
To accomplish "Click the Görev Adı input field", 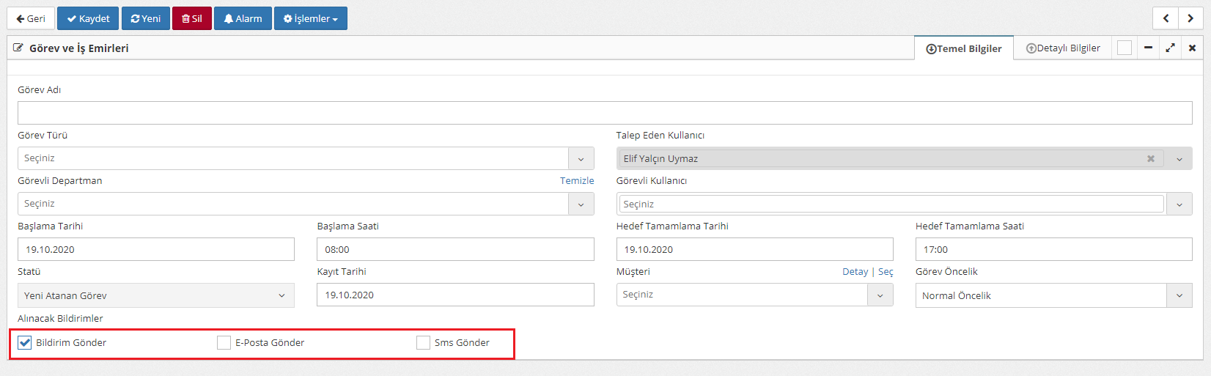I will coord(604,113).
